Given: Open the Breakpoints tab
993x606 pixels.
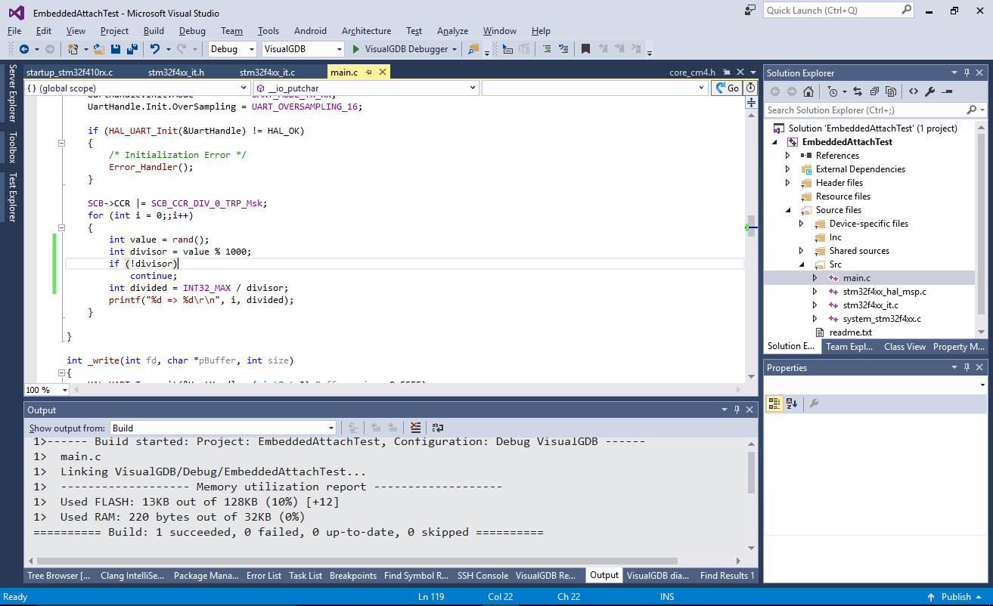Looking at the screenshot, I should [x=353, y=576].
